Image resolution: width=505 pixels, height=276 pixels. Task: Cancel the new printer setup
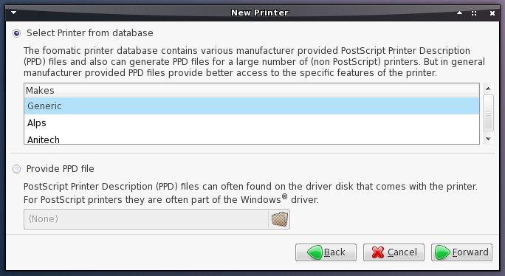click(394, 252)
